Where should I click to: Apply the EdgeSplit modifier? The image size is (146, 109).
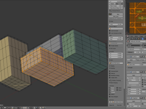click(x=134, y=101)
